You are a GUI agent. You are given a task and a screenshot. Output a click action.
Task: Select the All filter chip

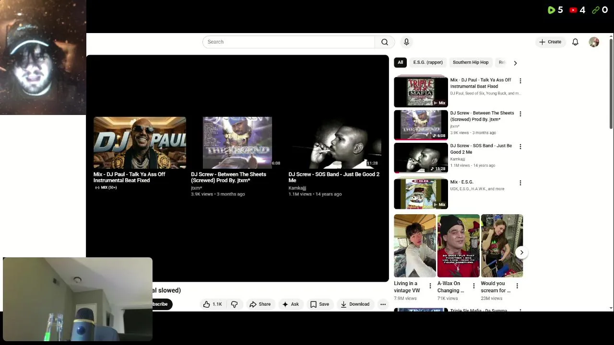[x=400, y=62]
